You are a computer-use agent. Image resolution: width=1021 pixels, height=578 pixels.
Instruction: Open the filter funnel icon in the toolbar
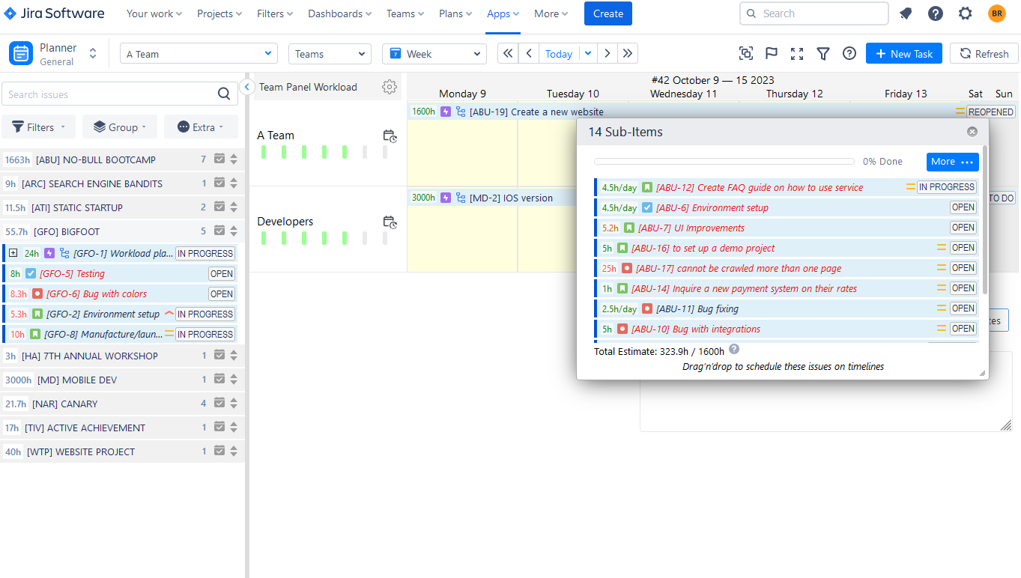tap(823, 53)
